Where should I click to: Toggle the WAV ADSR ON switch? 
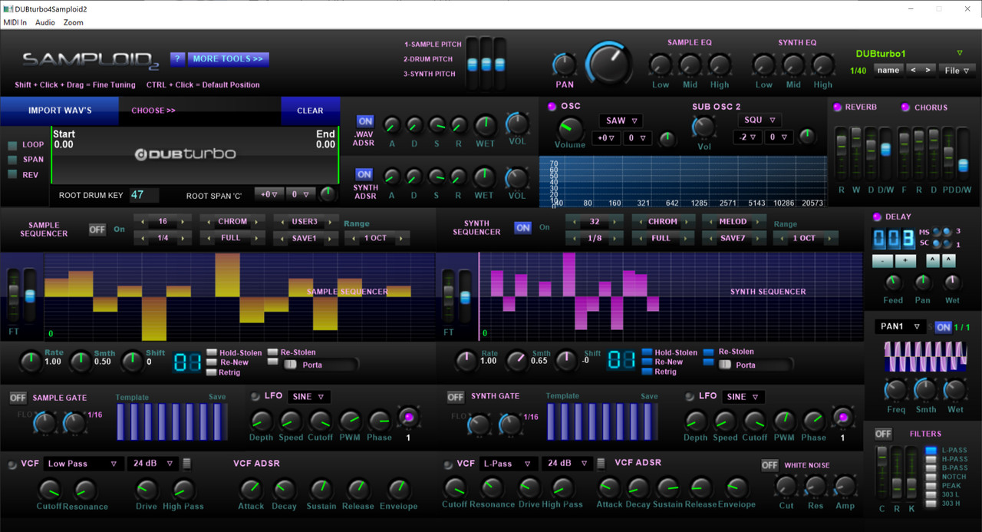[365, 121]
